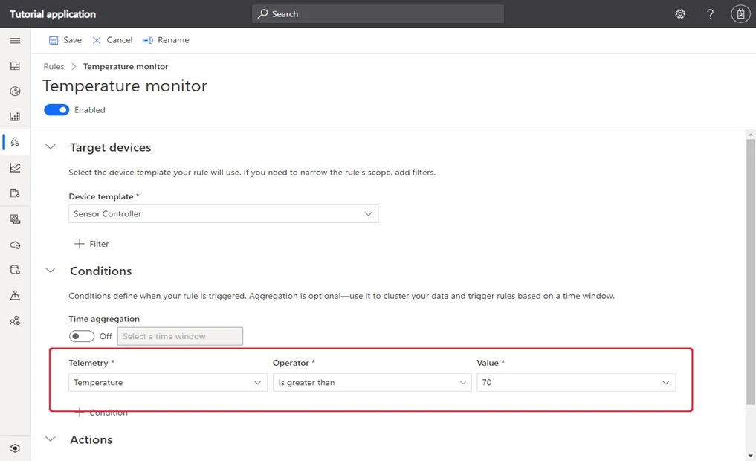Open the Device templates icon in sidebar
Image resolution: width=756 pixels, height=461 pixels.
pyautogui.click(x=15, y=219)
